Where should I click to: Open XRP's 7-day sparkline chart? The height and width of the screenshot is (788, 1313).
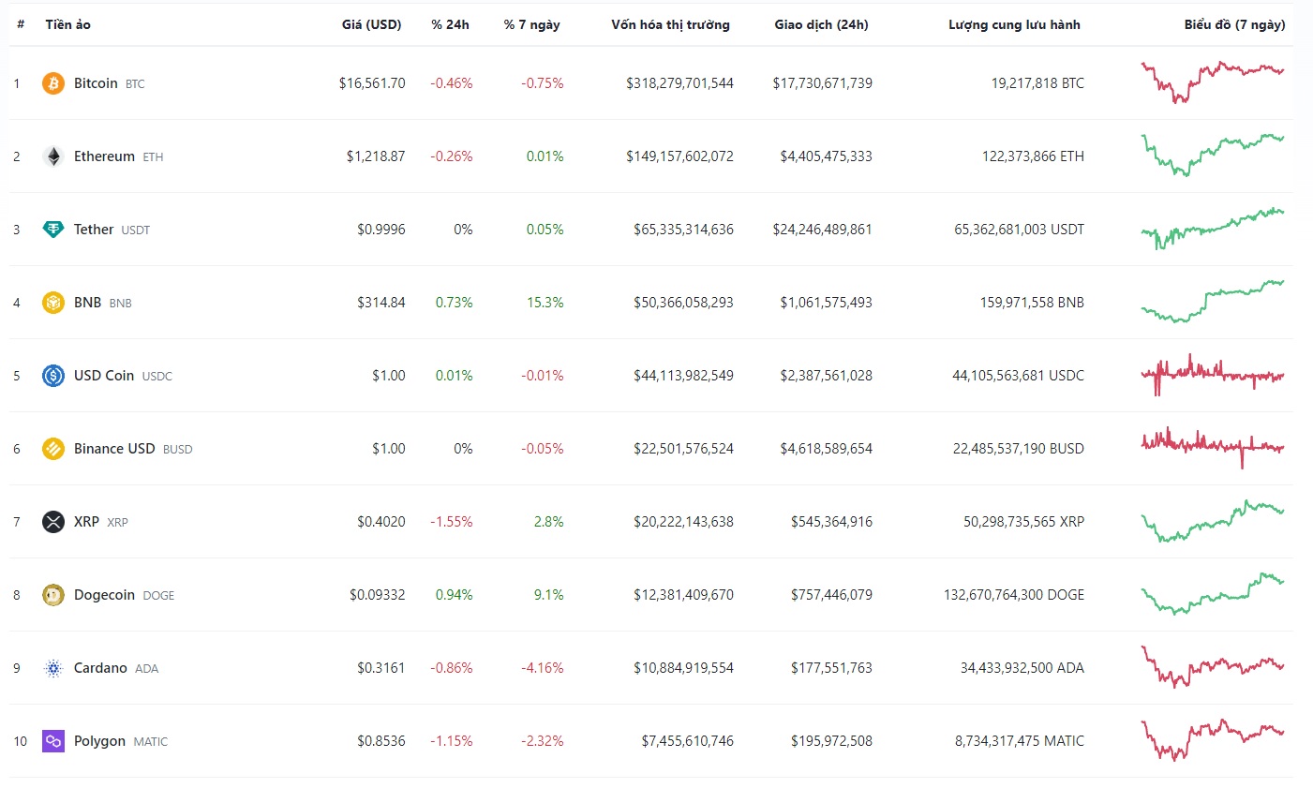(x=1213, y=521)
